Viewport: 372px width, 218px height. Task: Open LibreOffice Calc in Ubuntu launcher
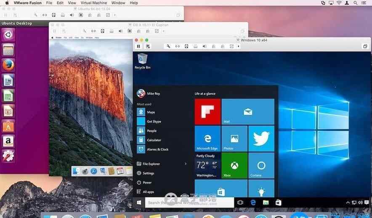[8, 96]
